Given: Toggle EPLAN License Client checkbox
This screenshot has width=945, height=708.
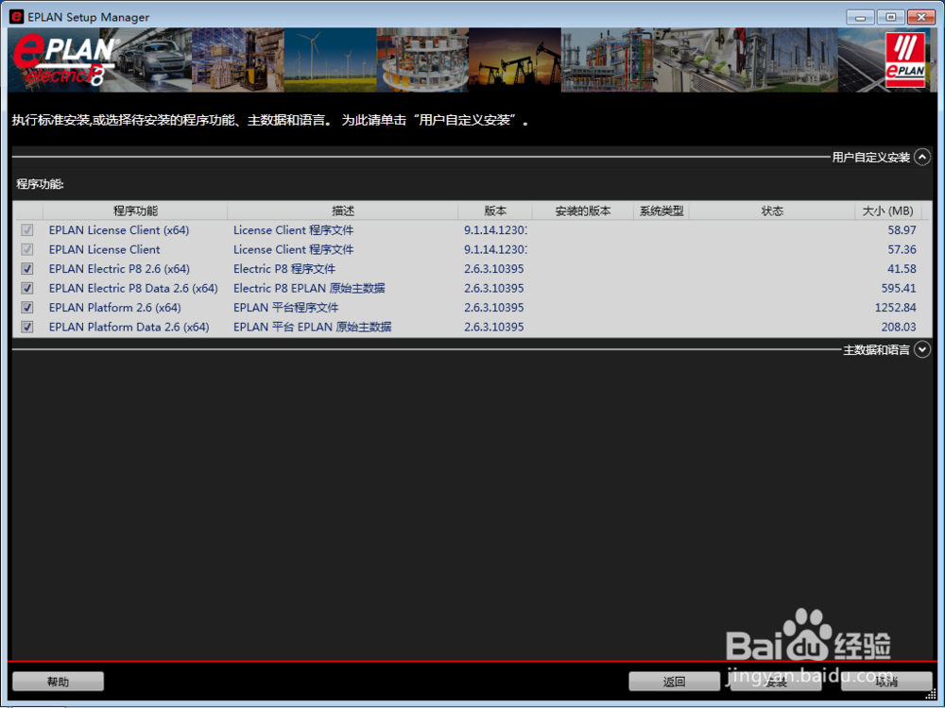Looking at the screenshot, I should coord(27,249).
